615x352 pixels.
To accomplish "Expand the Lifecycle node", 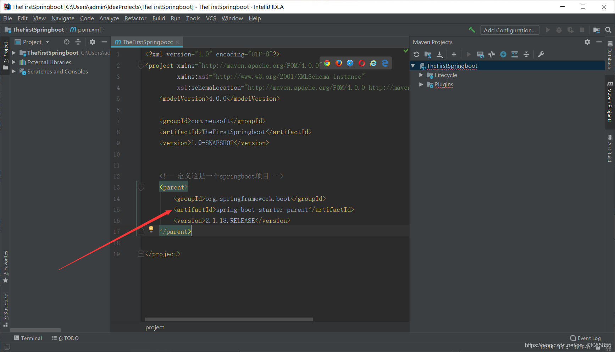I will coord(421,75).
